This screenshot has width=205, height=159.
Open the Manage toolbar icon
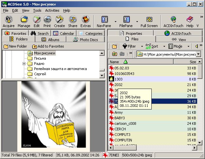[x=24, y=22]
